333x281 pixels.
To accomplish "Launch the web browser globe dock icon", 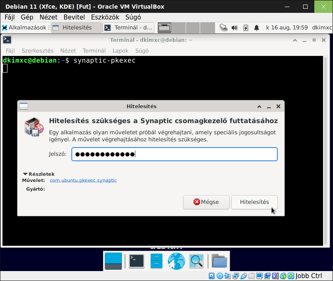I will (176, 261).
